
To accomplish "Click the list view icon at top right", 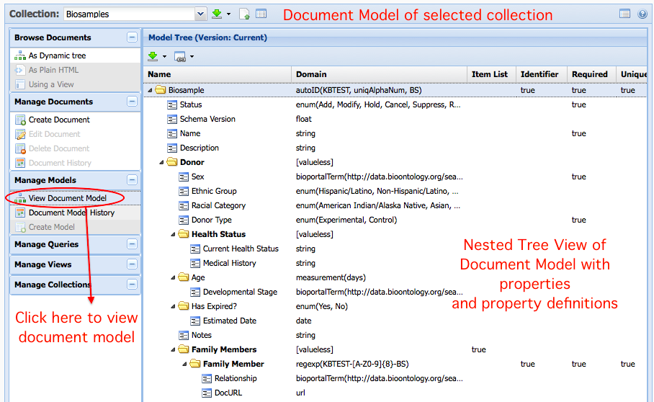I will [624, 14].
